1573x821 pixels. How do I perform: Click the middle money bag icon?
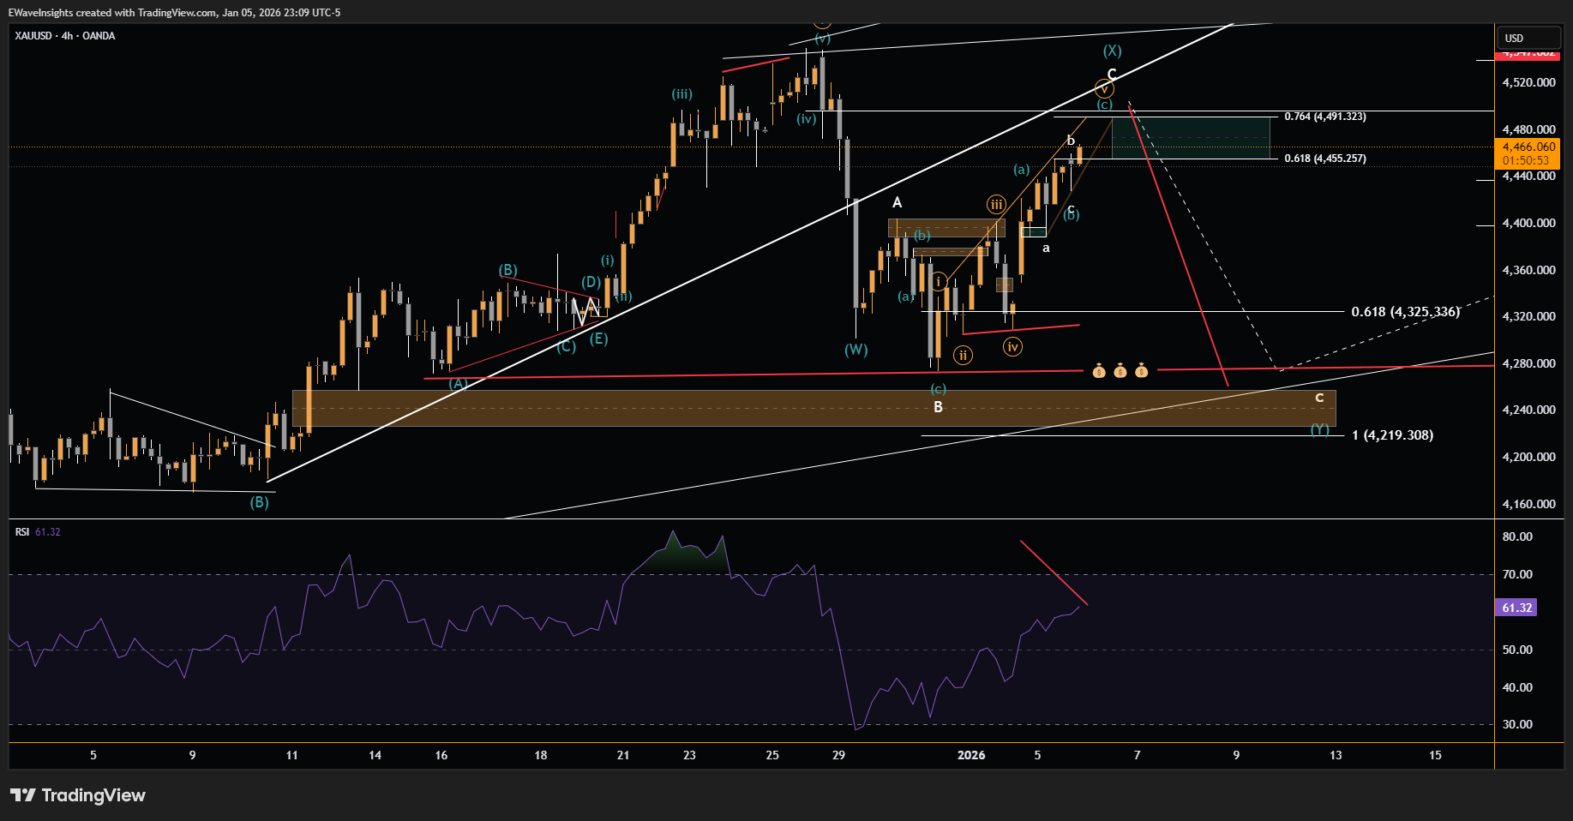click(x=1120, y=371)
